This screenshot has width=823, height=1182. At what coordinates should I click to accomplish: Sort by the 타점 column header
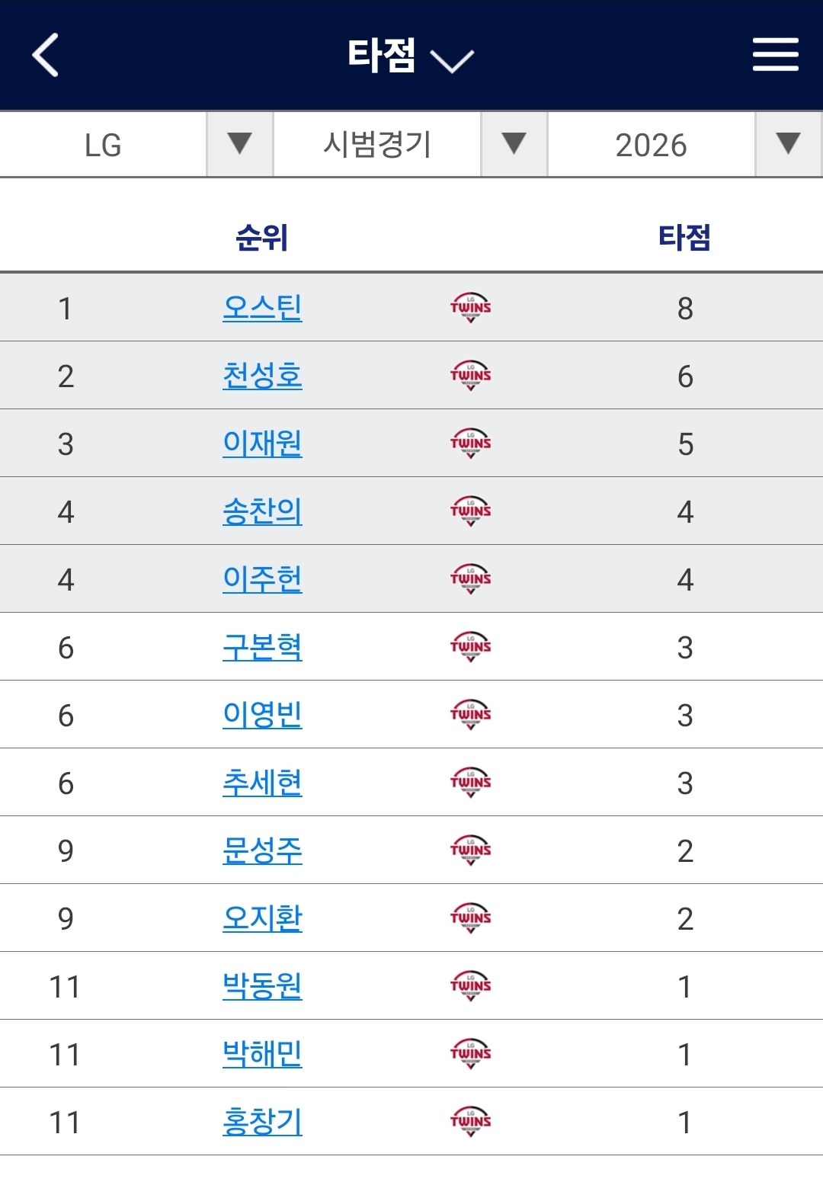coord(684,238)
